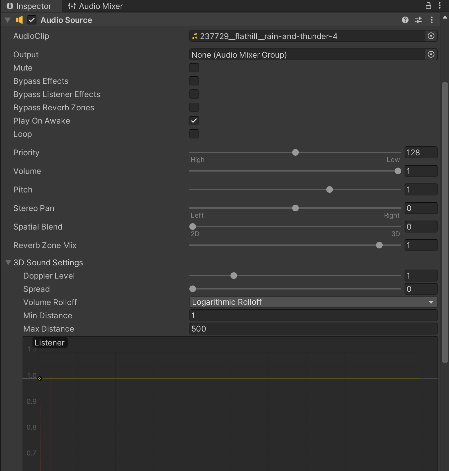Select the Inspector tab
Image resolution: width=449 pixels, height=471 pixels.
coord(29,6)
